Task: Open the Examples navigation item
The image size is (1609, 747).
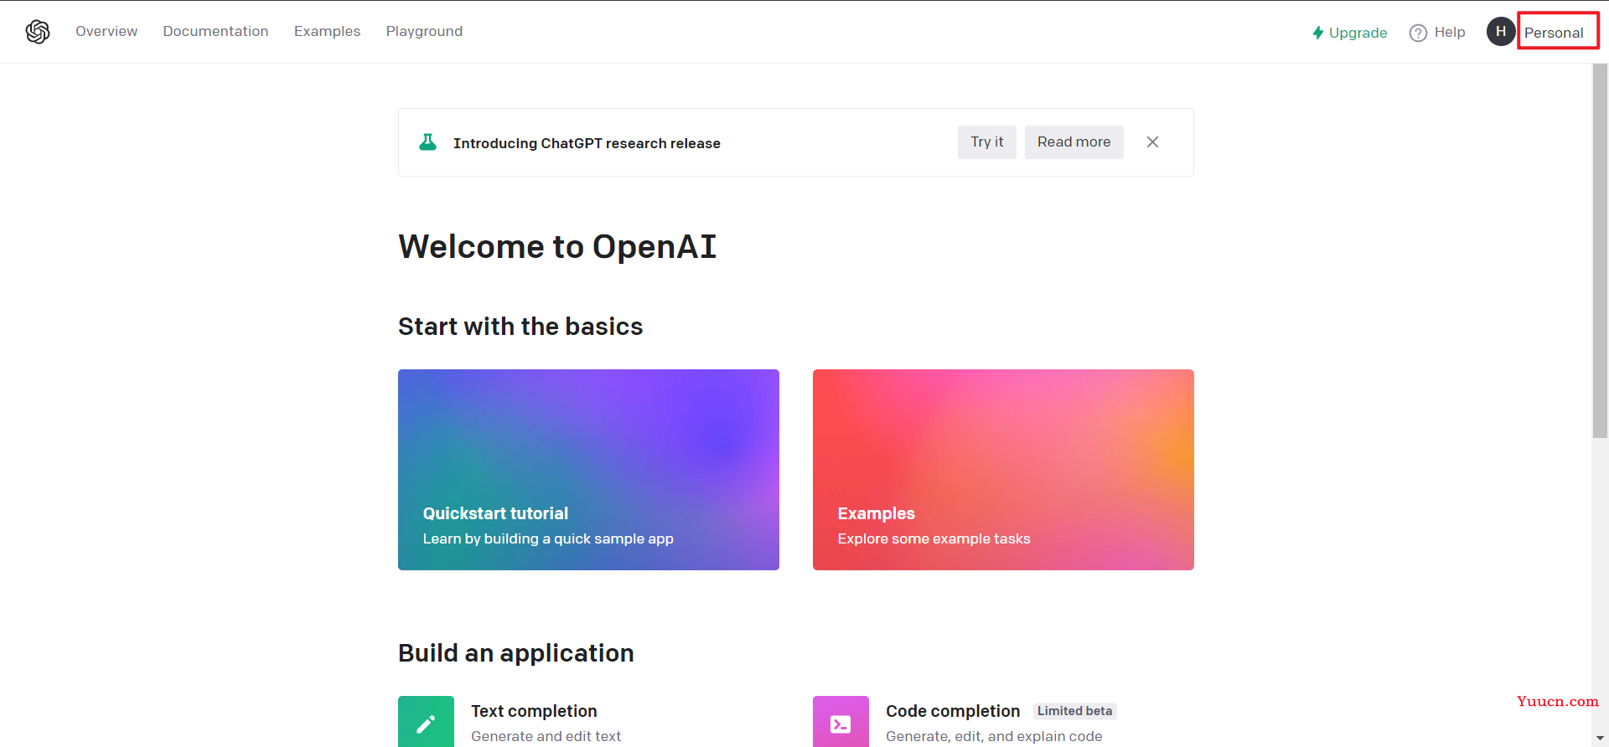Action: click(327, 31)
